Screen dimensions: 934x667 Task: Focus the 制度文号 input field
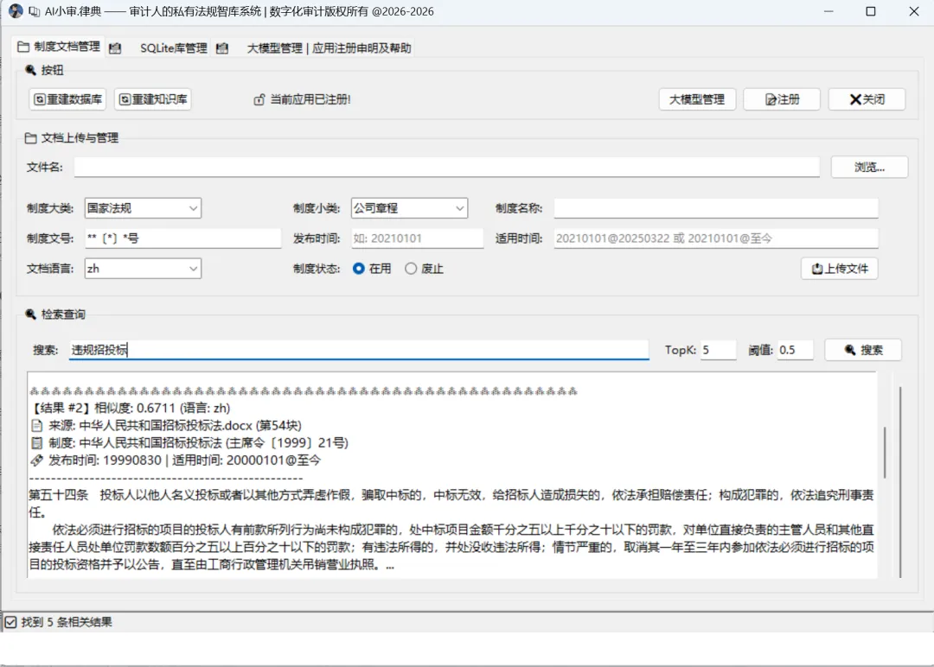click(x=182, y=238)
